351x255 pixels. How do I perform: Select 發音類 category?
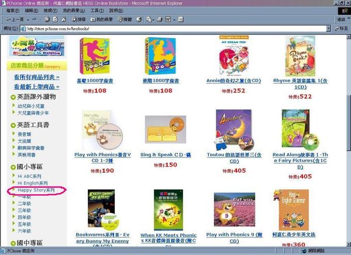coord(24,134)
